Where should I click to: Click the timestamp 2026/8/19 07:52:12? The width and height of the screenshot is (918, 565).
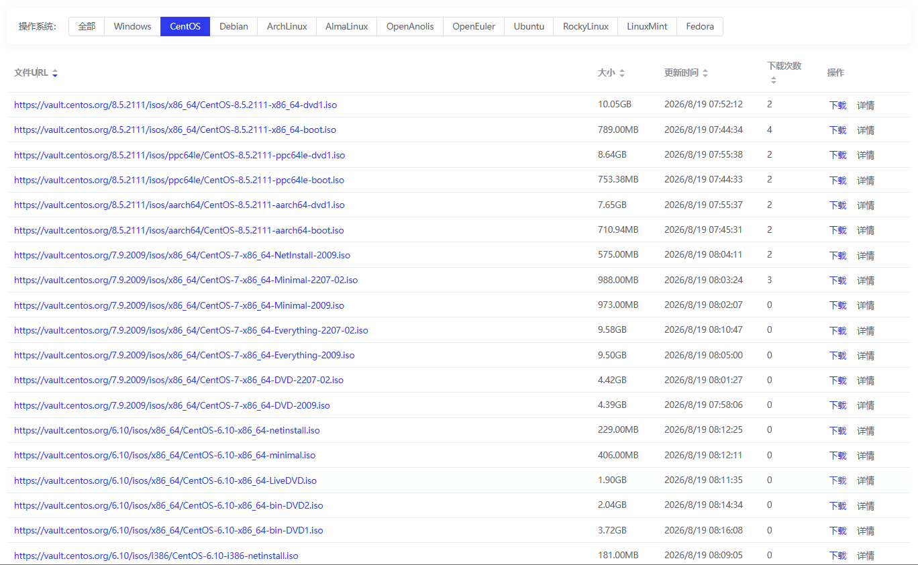tap(703, 105)
